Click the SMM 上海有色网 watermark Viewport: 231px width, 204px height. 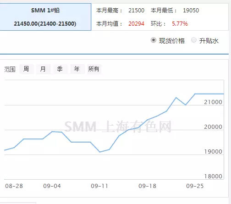coord(118,127)
